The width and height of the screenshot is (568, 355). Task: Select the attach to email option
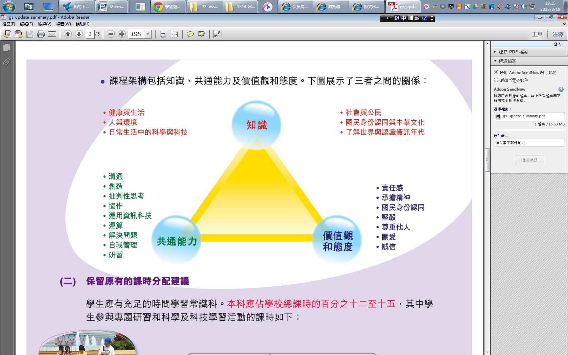coord(496,80)
